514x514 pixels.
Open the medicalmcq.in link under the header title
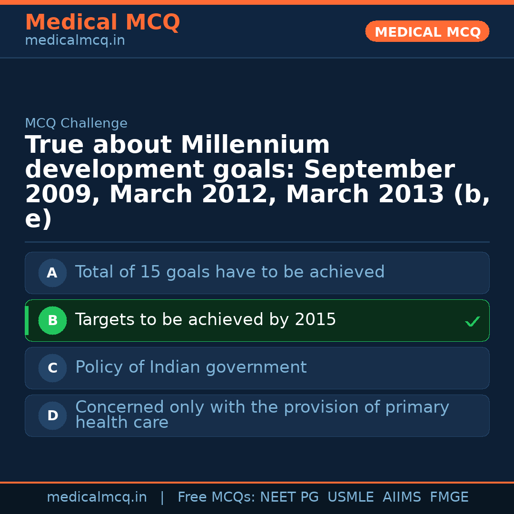point(75,41)
